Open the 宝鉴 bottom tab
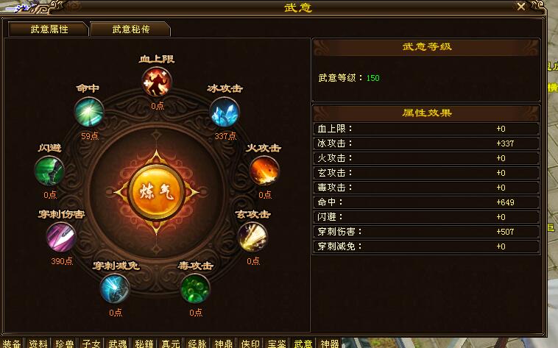This screenshot has width=558, height=348. 277,344
